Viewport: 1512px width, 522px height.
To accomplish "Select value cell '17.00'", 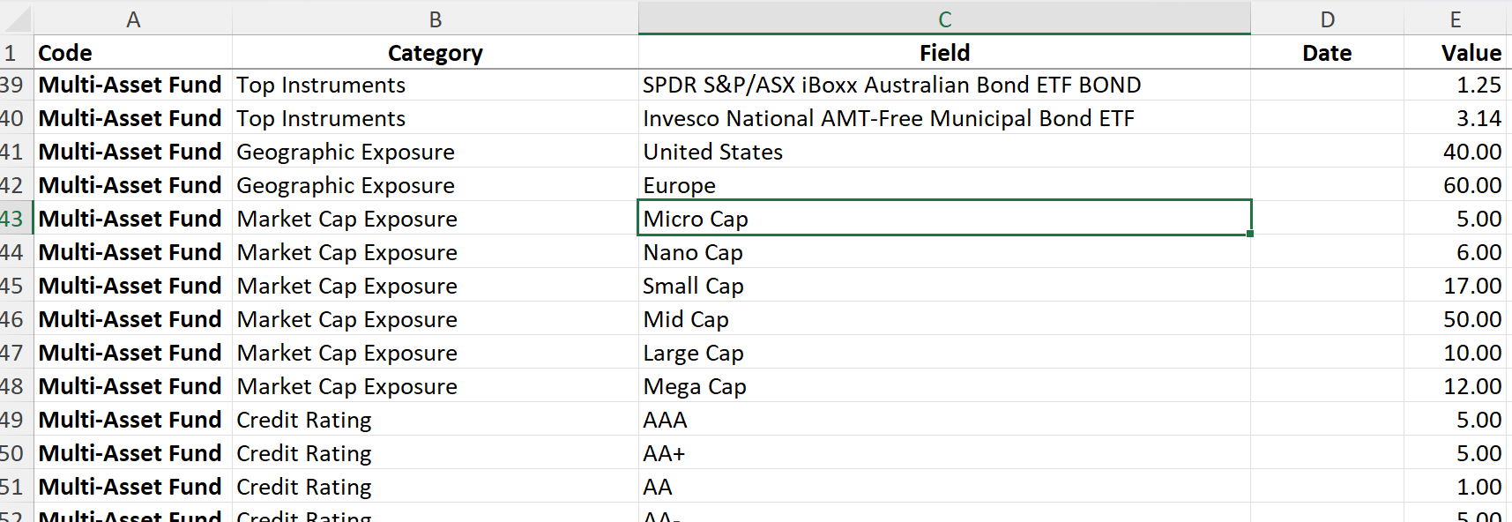I will point(1456,286).
